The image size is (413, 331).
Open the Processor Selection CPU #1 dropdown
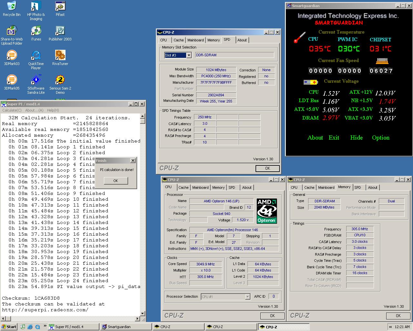[x=247, y=296]
